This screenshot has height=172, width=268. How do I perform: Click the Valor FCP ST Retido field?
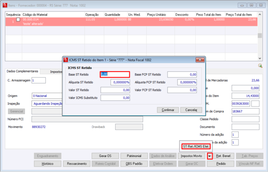pos(182,90)
